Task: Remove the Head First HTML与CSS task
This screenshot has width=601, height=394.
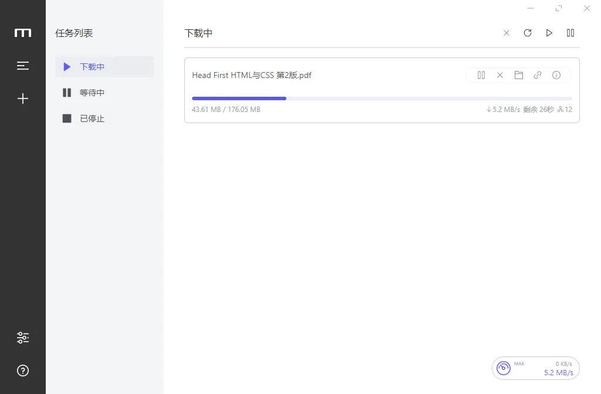Action: tap(500, 75)
